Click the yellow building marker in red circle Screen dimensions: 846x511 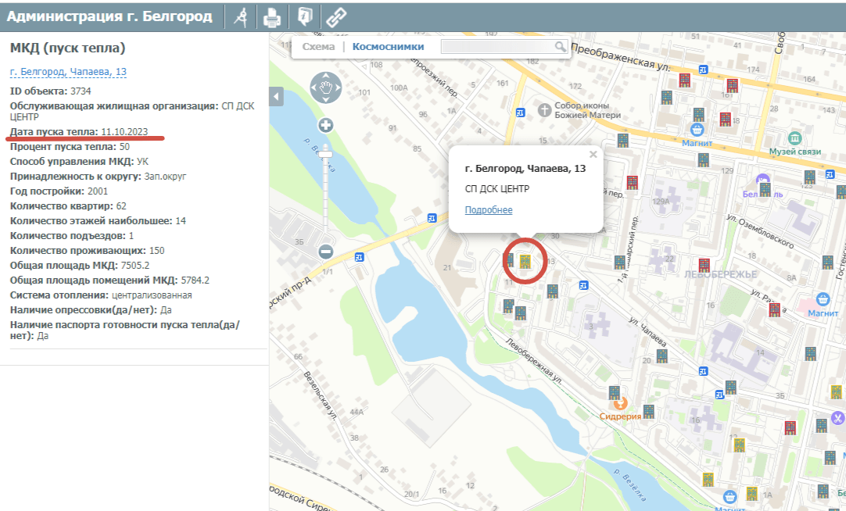click(x=525, y=260)
